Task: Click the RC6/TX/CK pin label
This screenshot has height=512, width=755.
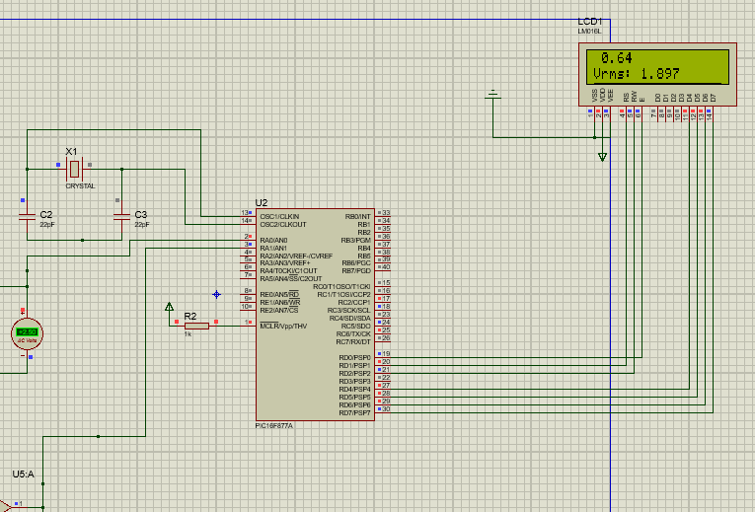Action: point(353,334)
